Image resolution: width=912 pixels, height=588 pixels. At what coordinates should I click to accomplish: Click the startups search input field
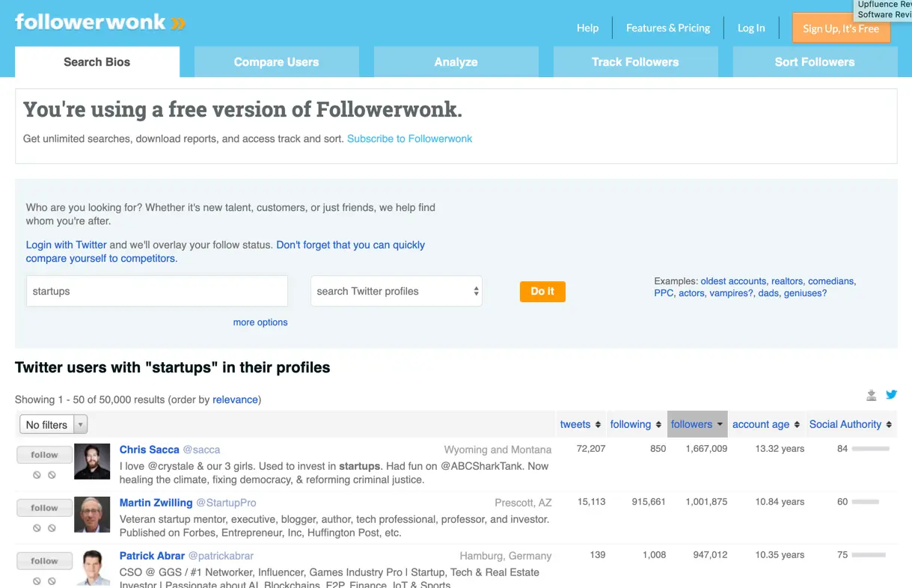click(x=157, y=291)
